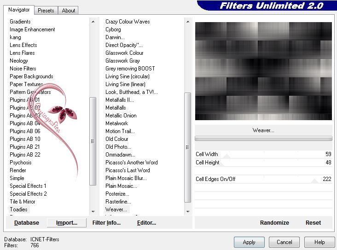This screenshot has width=337, height=250.
Task: Select the Cyborg filter
Action: coord(113,29)
